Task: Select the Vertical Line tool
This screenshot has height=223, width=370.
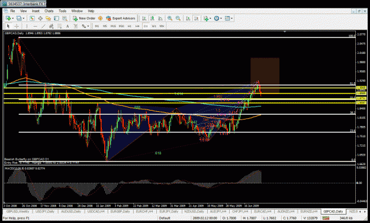Action: coord(27,26)
